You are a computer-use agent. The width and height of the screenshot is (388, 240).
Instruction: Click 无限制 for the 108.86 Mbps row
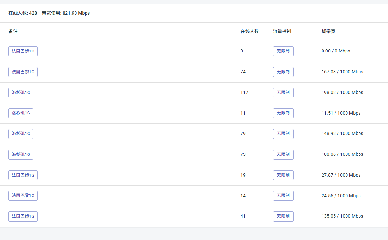pyautogui.click(x=283, y=154)
